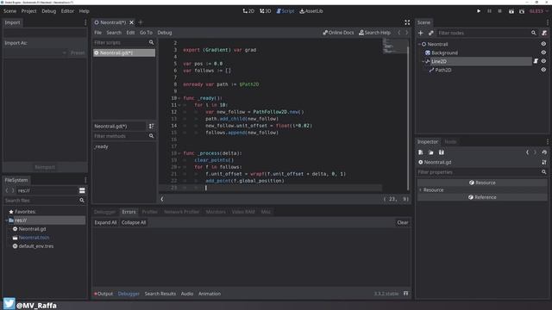Go to previous object in Inspector history
The height and width of the screenshot is (310, 552).
tap(527, 152)
